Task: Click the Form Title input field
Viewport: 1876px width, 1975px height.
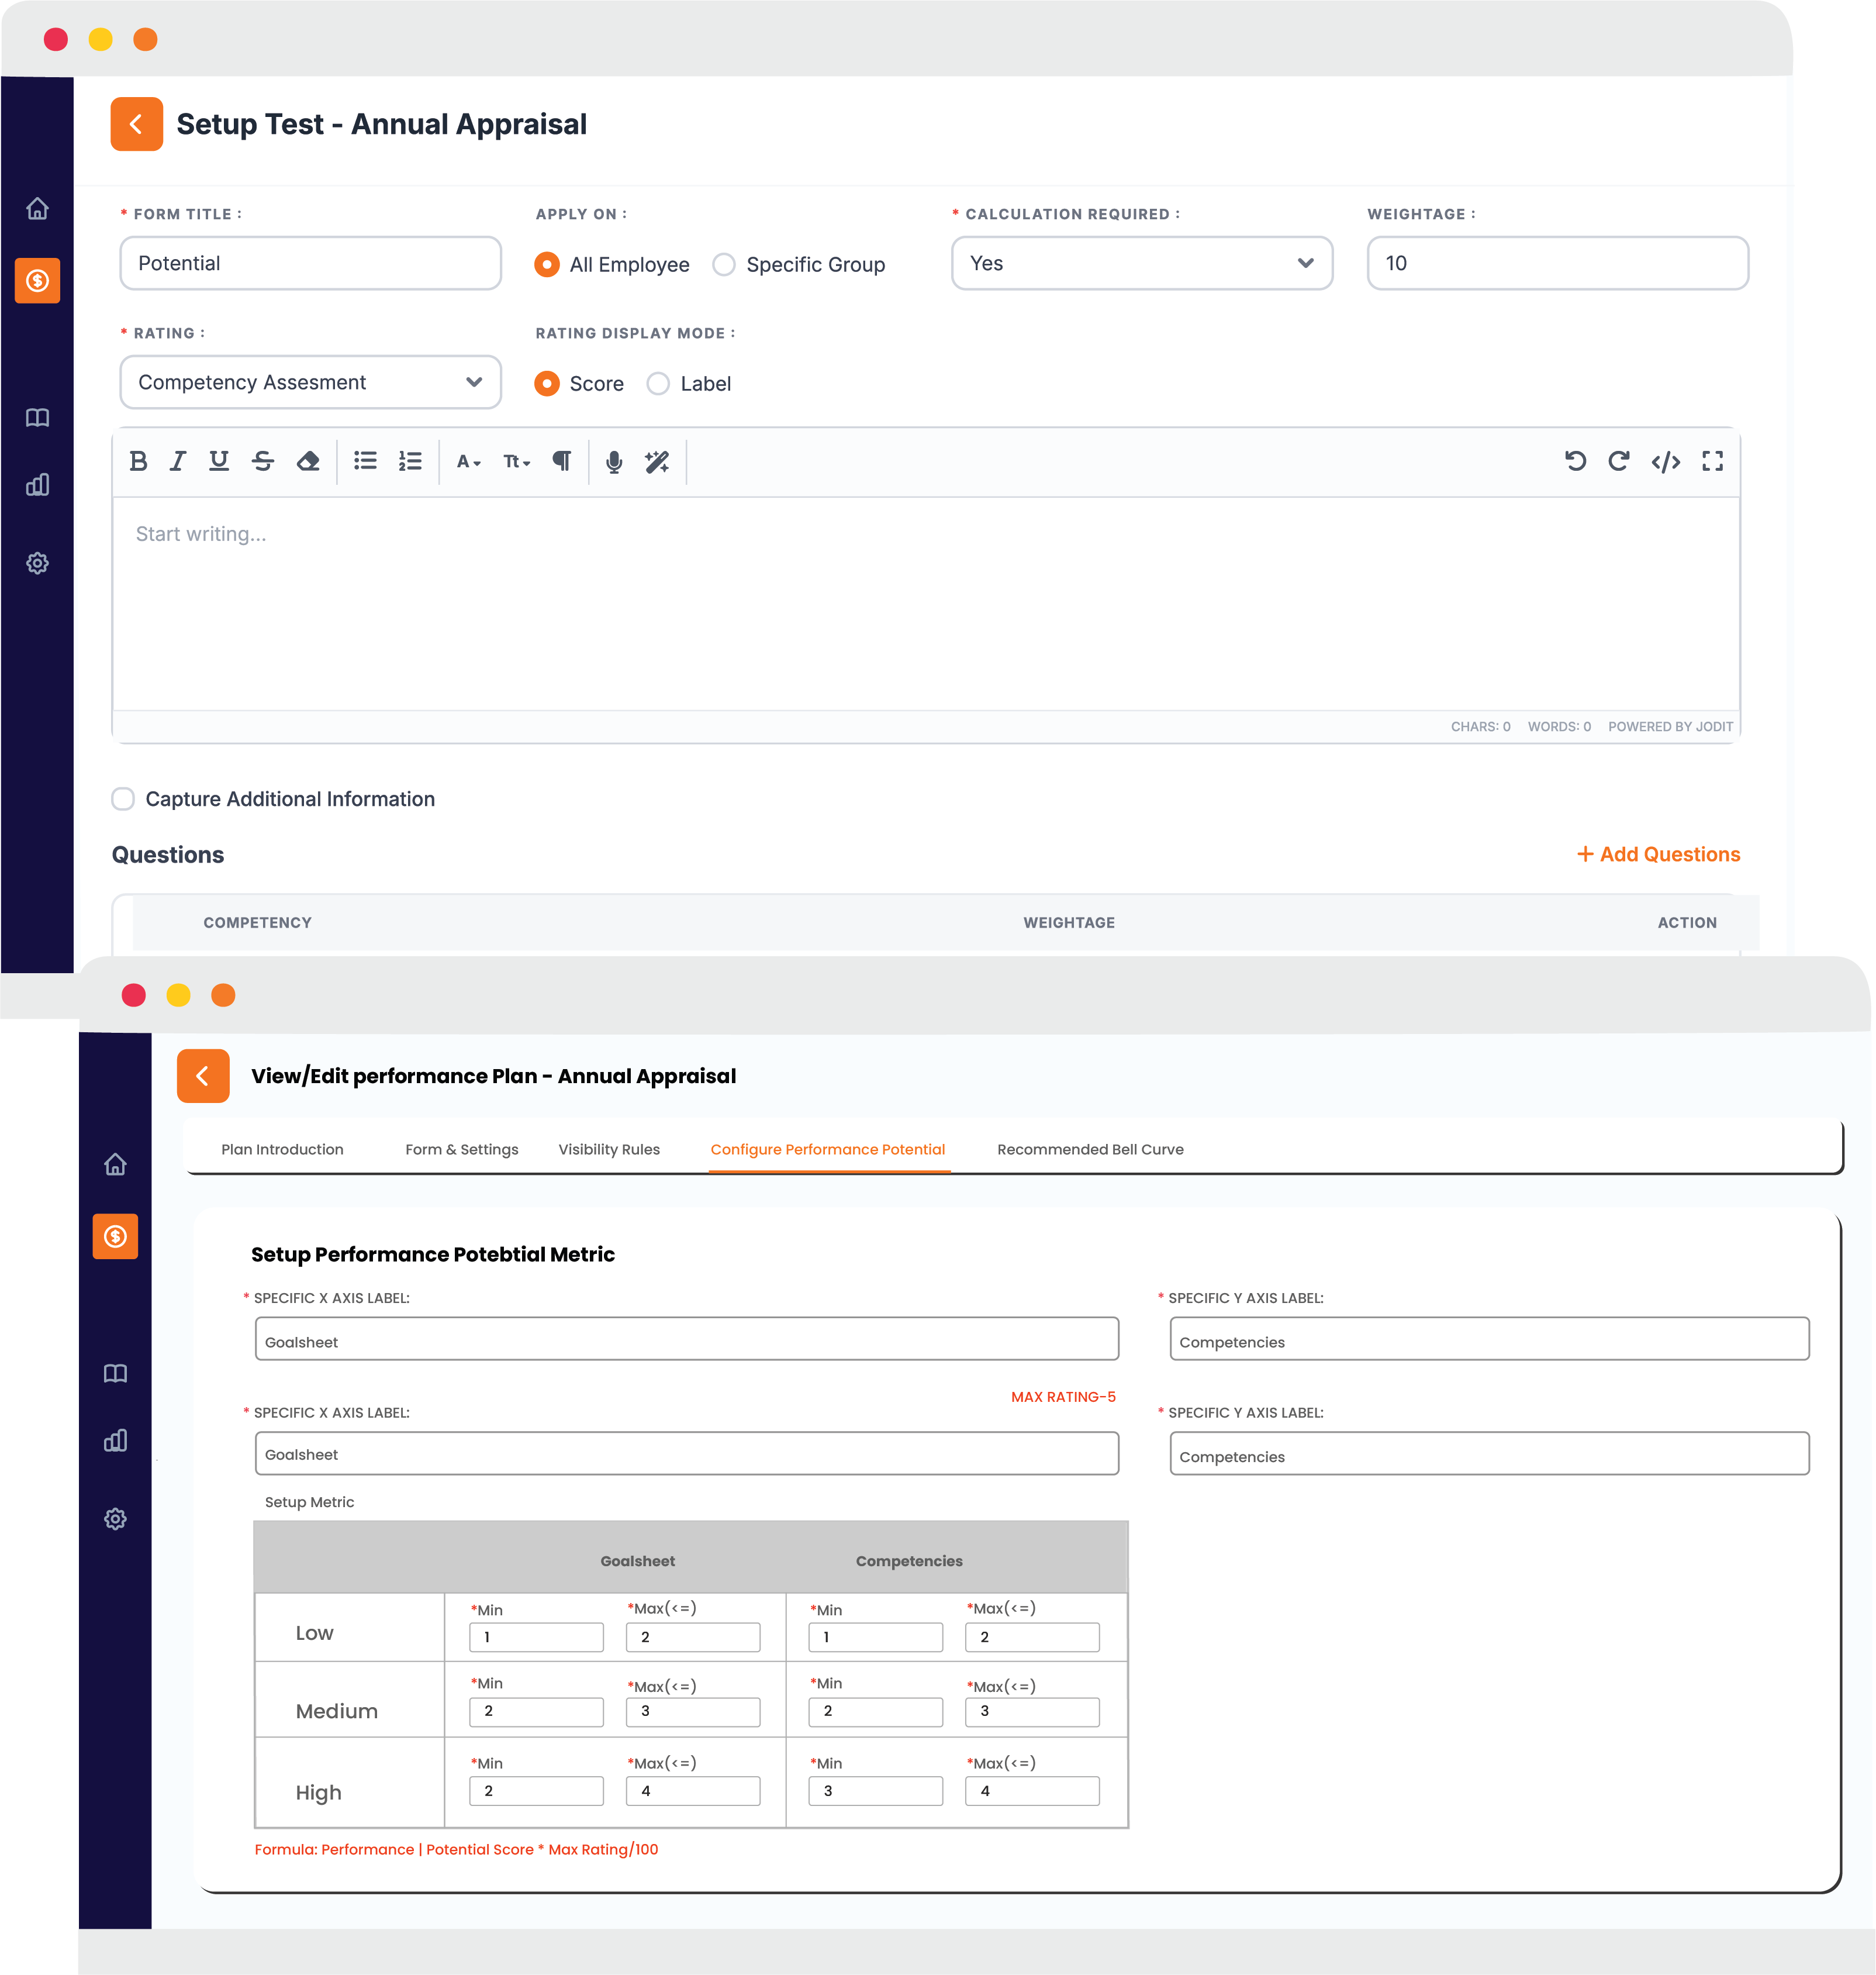Action: [x=310, y=263]
